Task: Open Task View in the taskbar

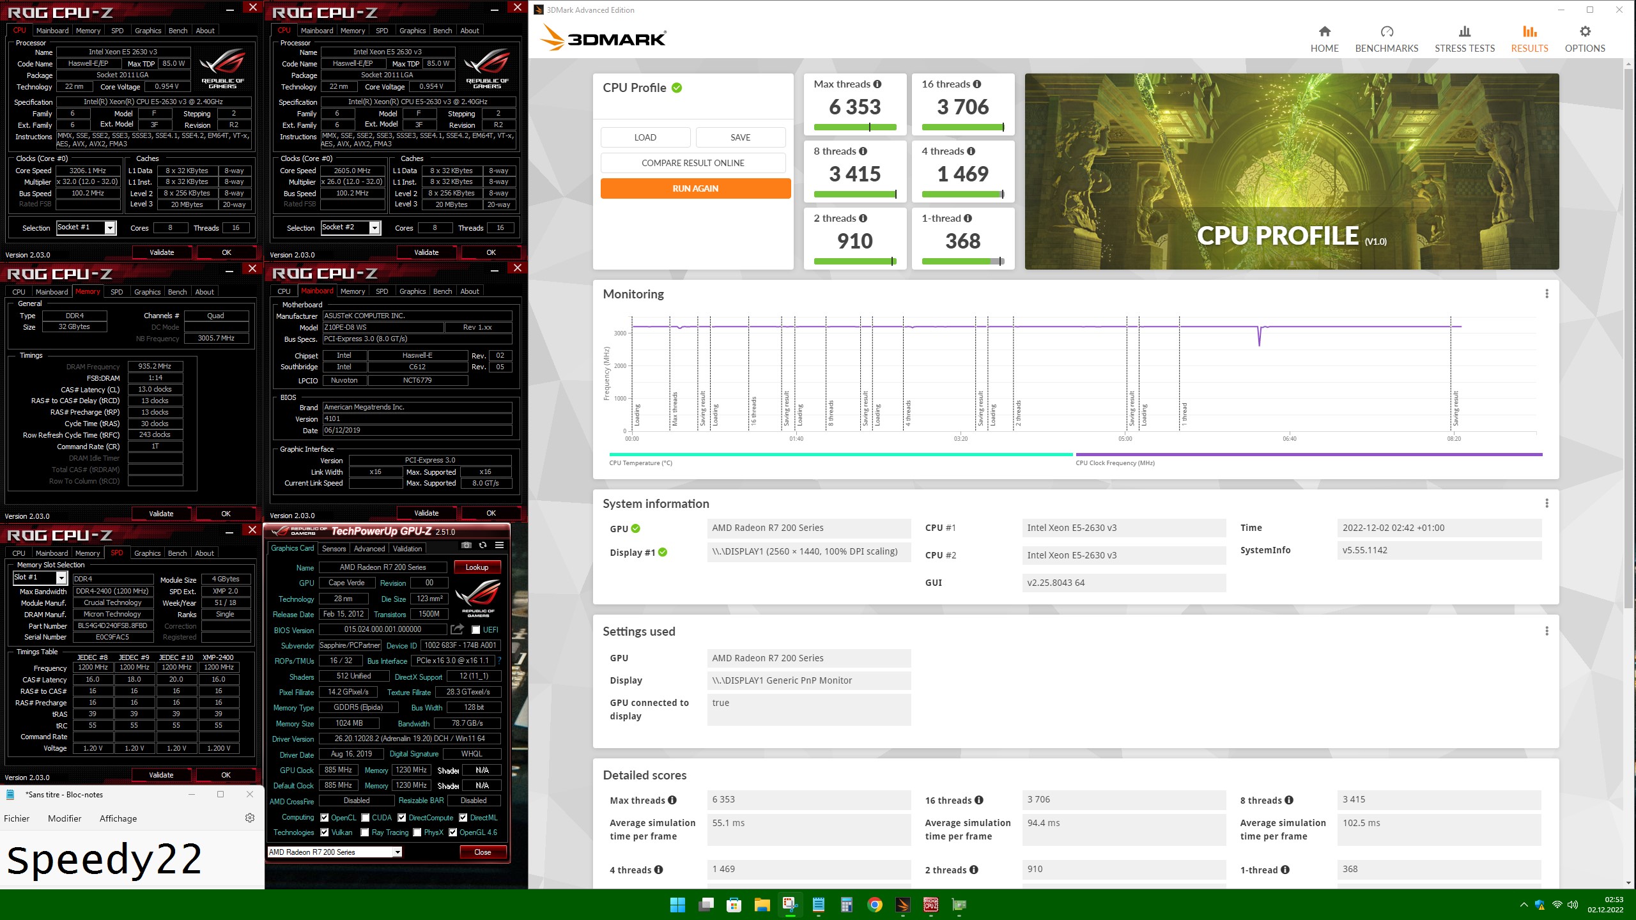Action: click(x=706, y=905)
